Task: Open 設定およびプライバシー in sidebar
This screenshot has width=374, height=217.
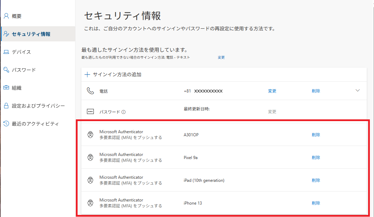Action: [x=38, y=106]
